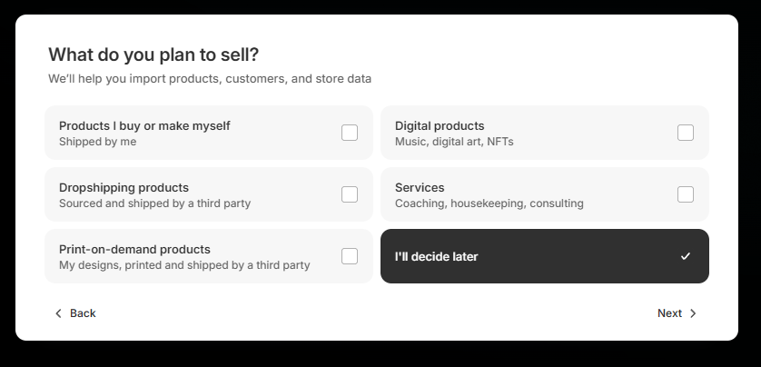
Task: Select the Dropshipping products option title
Action: point(124,187)
